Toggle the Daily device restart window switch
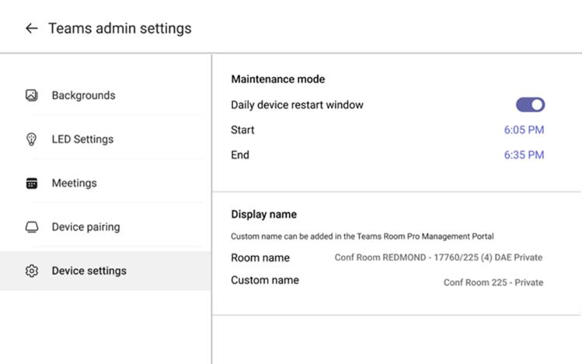 coord(530,105)
